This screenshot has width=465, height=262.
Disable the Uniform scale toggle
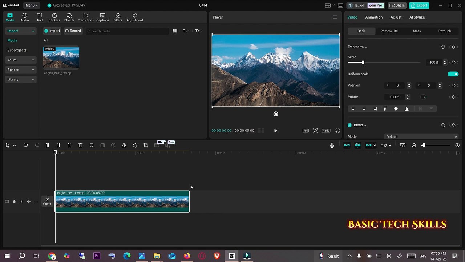[x=453, y=74]
